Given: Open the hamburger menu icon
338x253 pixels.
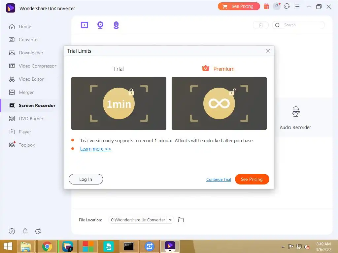Looking at the screenshot, I should [297, 7].
